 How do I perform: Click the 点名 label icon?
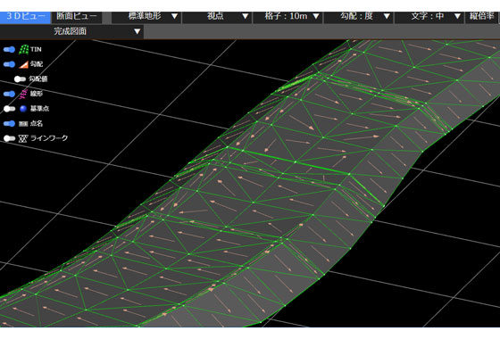click(x=23, y=124)
